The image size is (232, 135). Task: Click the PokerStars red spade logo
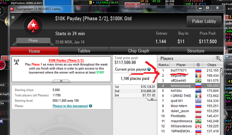pyautogui.click(x=33, y=26)
